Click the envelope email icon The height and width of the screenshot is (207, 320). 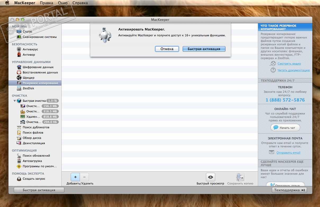(x=272, y=152)
